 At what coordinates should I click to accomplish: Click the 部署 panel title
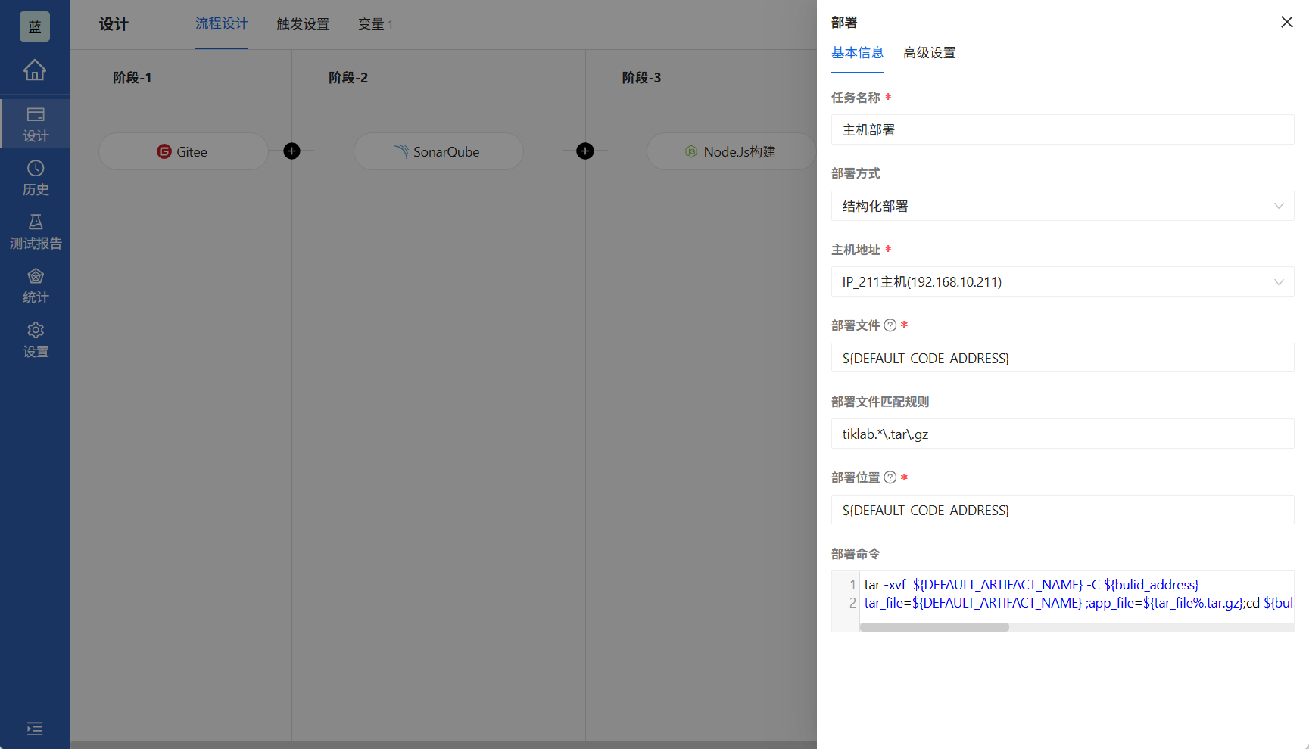[x=844, y=23]
